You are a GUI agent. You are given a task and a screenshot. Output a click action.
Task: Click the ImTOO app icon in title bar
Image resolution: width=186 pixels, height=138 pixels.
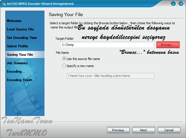(x=4, y=4)
